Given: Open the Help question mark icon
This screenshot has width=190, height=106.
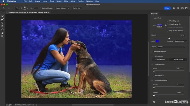Looking at the screenshot, I should [182, 8].
